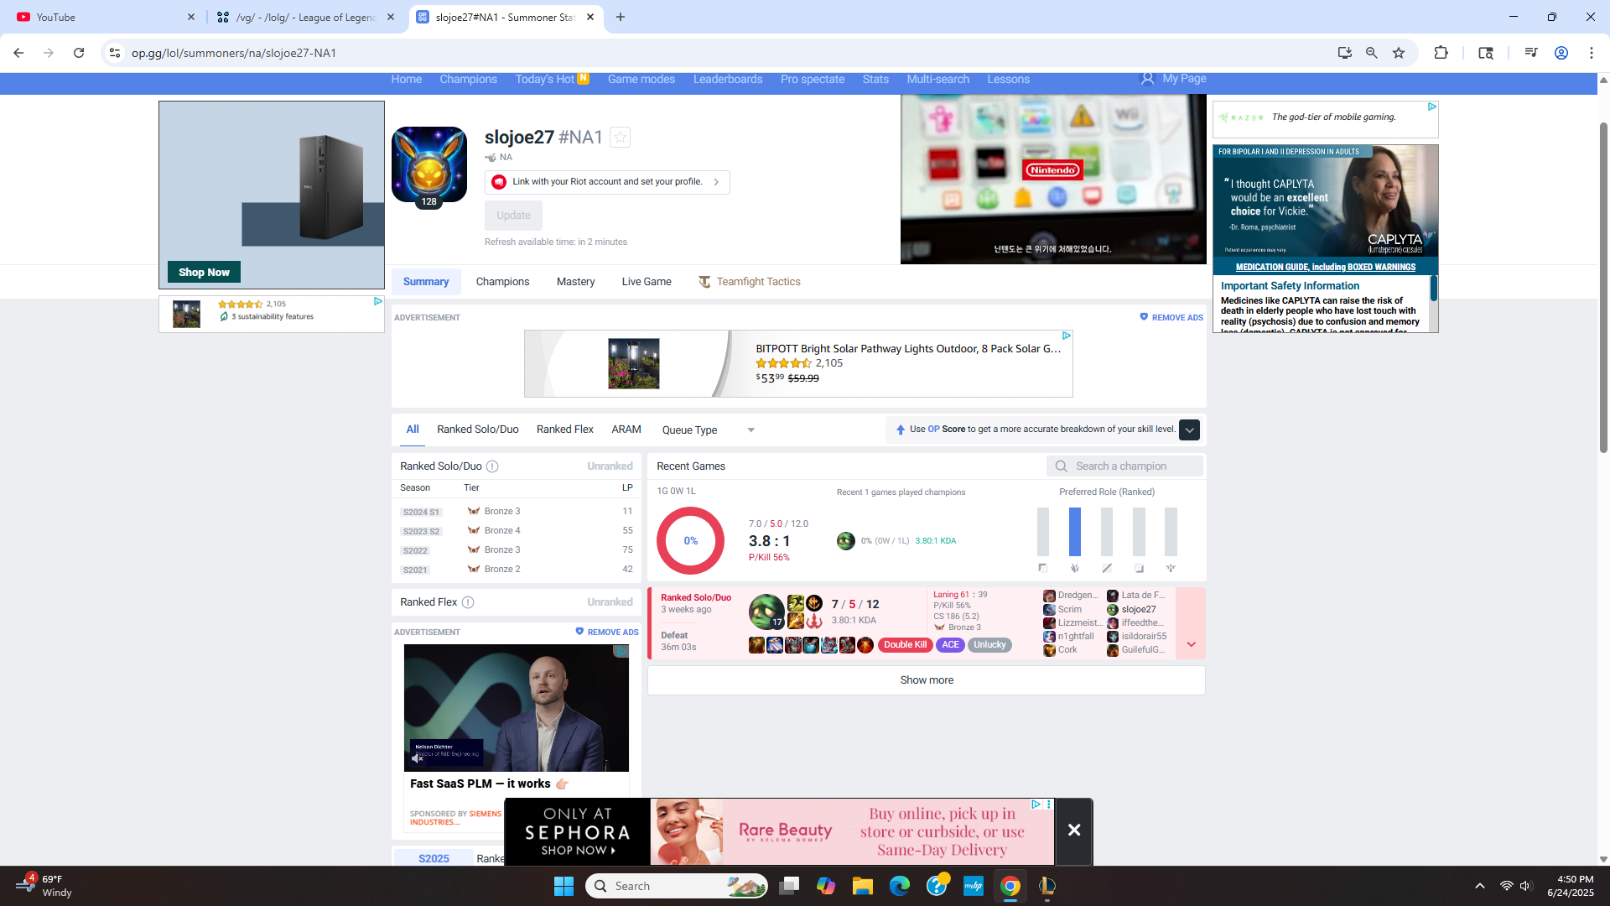Open the Teamfight Tactics tab
This screenshot has width=1610, height=906.
[750, 282]
